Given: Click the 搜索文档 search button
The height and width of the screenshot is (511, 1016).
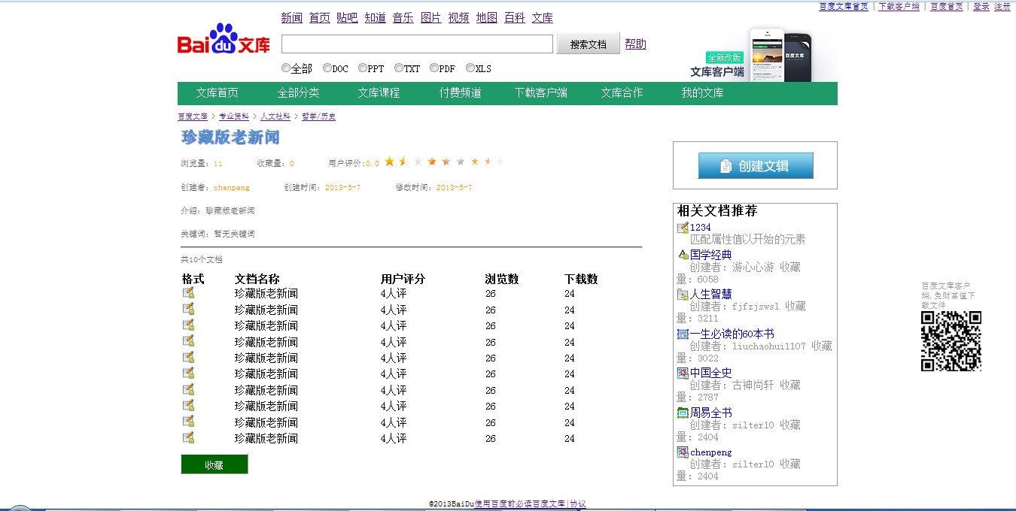Looking at the screenshot, I should pos(588,44).
